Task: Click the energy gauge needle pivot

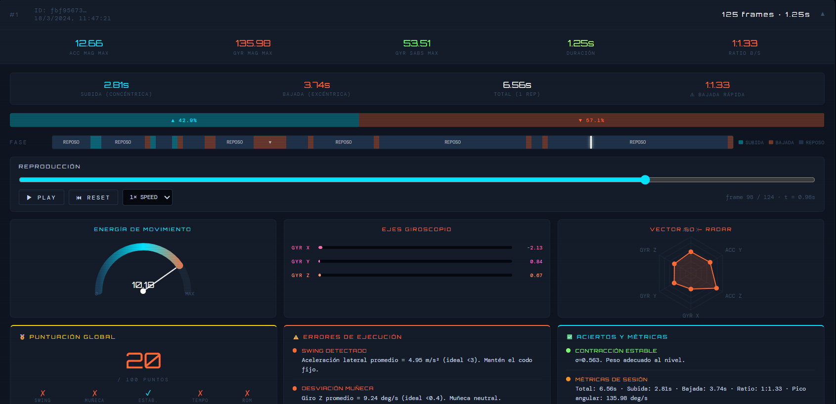Action: pos(143,291)
